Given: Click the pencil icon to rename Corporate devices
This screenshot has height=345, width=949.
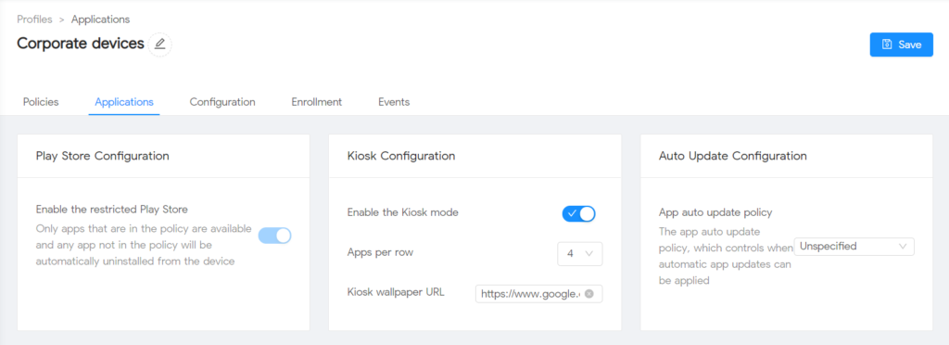Looking at the screenshot, I should point(159,45).
